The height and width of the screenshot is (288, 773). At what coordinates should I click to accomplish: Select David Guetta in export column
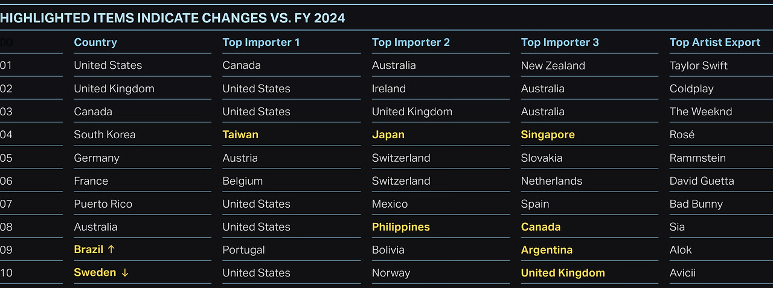(x=702, y=181)
